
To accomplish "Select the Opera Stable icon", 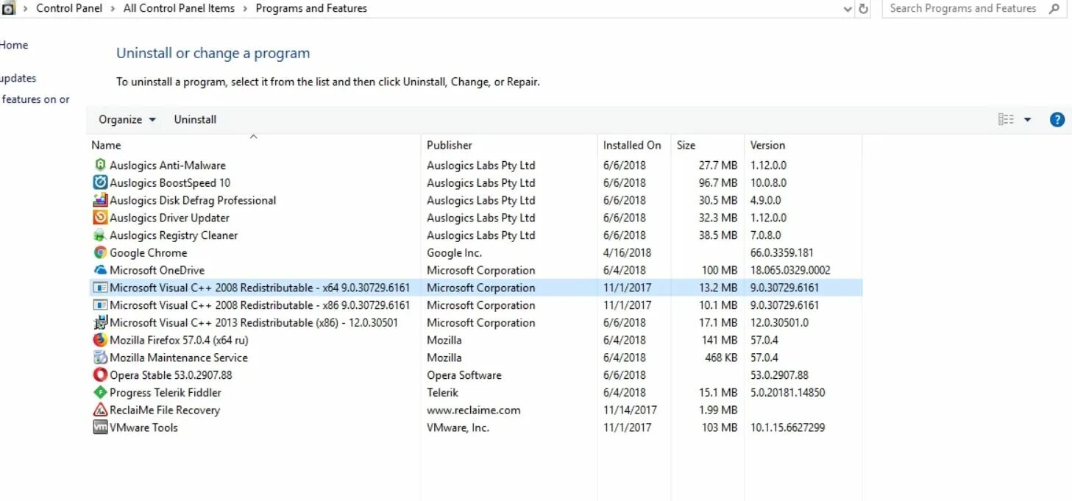I will [100, 375].
